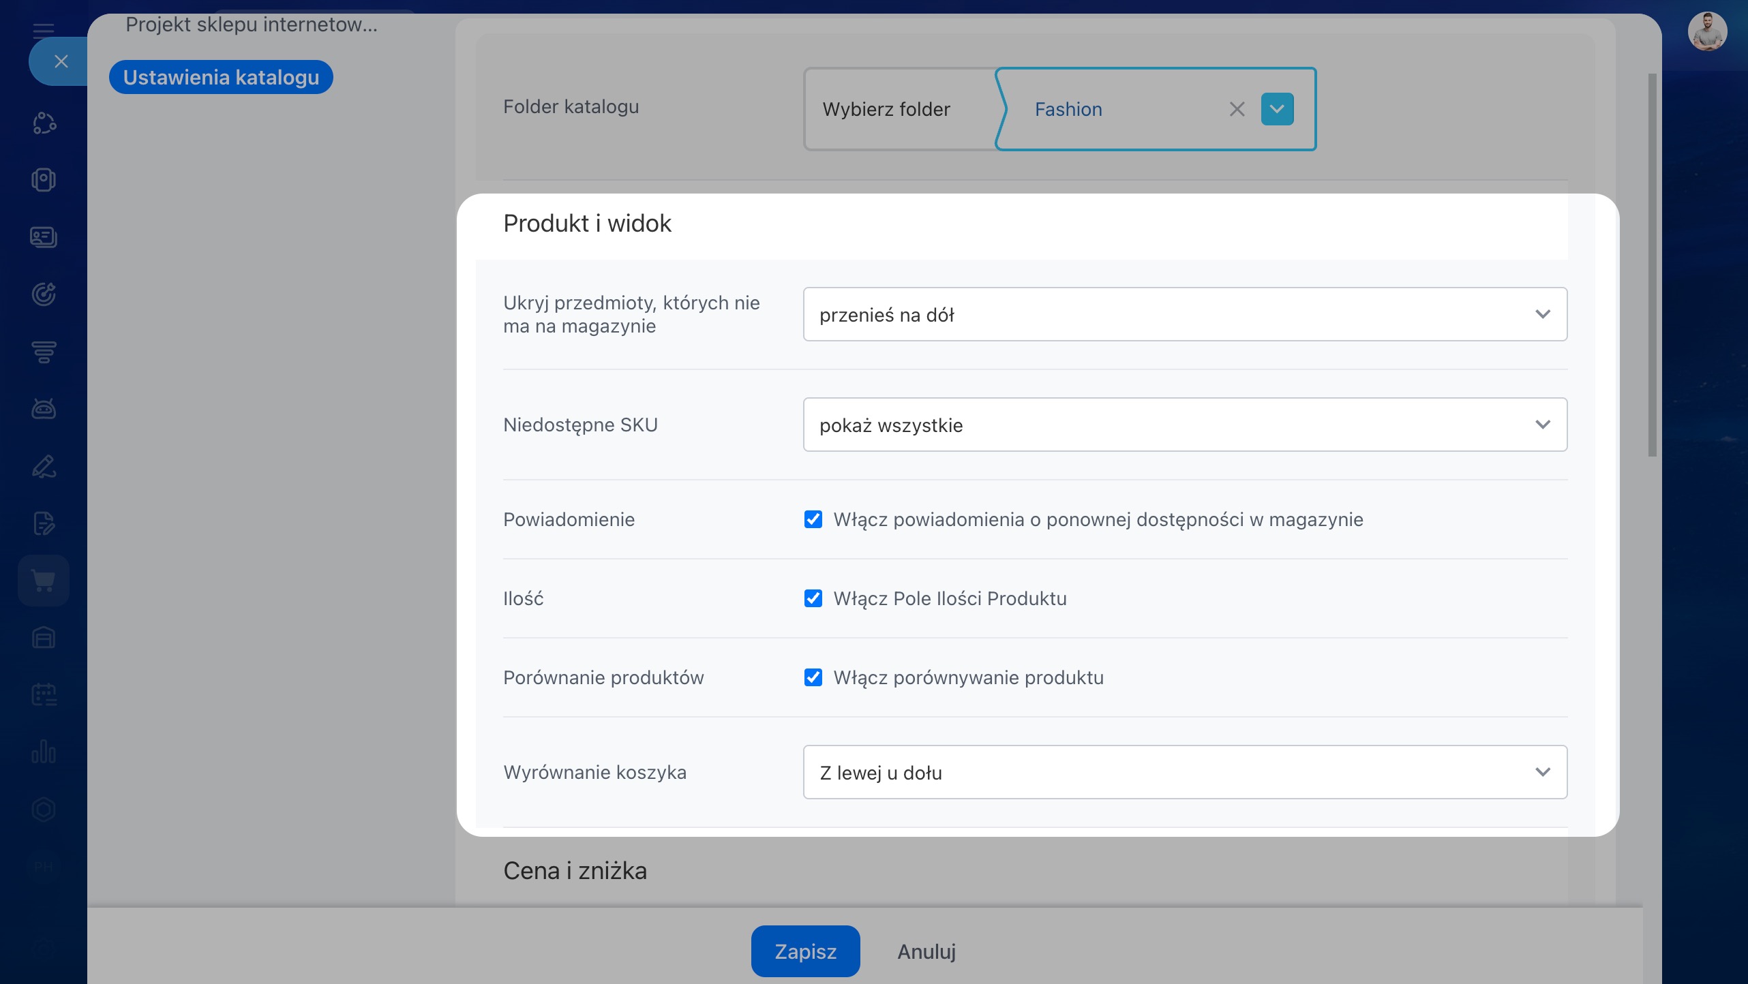
Task: Open the shopping cart sidebar icon
Action: pos(44,581)
